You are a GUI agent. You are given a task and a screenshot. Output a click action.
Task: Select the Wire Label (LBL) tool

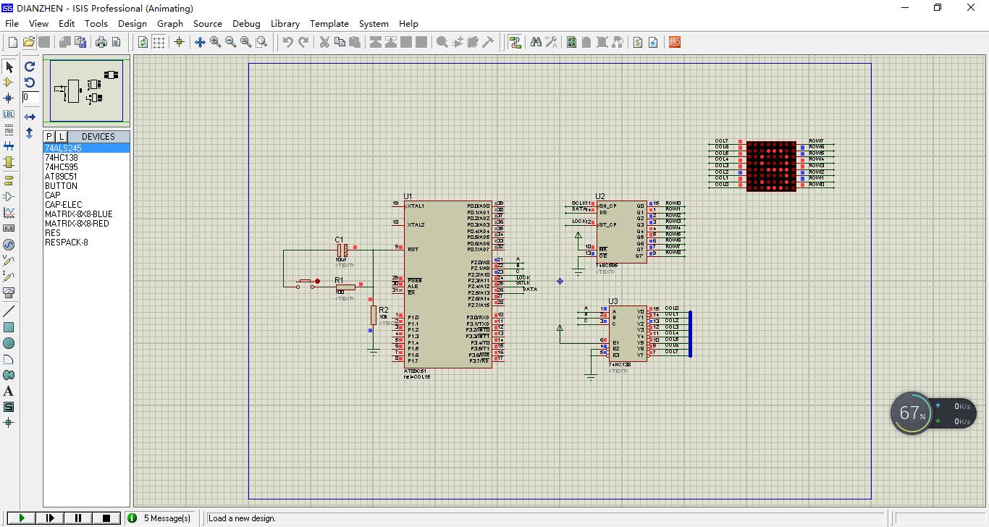pyautogui.click(x=9, y=114)
